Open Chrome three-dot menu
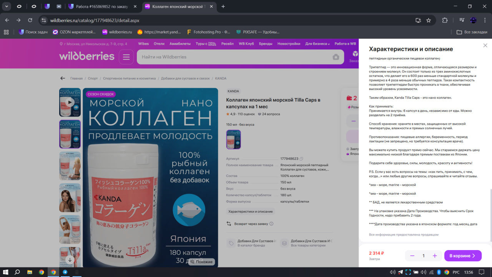This screenshot has width=492, height=277. point(485,20)
